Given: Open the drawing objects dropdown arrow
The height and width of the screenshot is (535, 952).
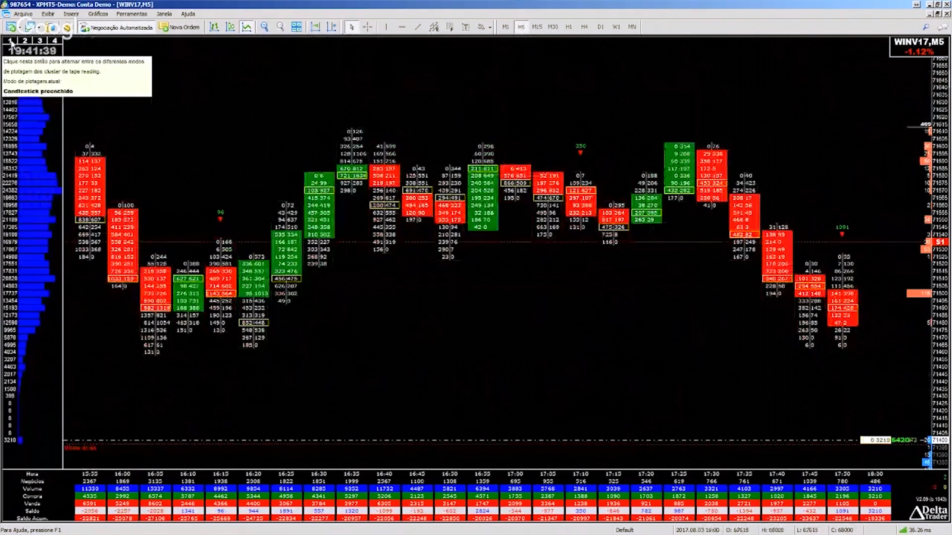Looking at the screenshot, I should [x=490, y=27].
